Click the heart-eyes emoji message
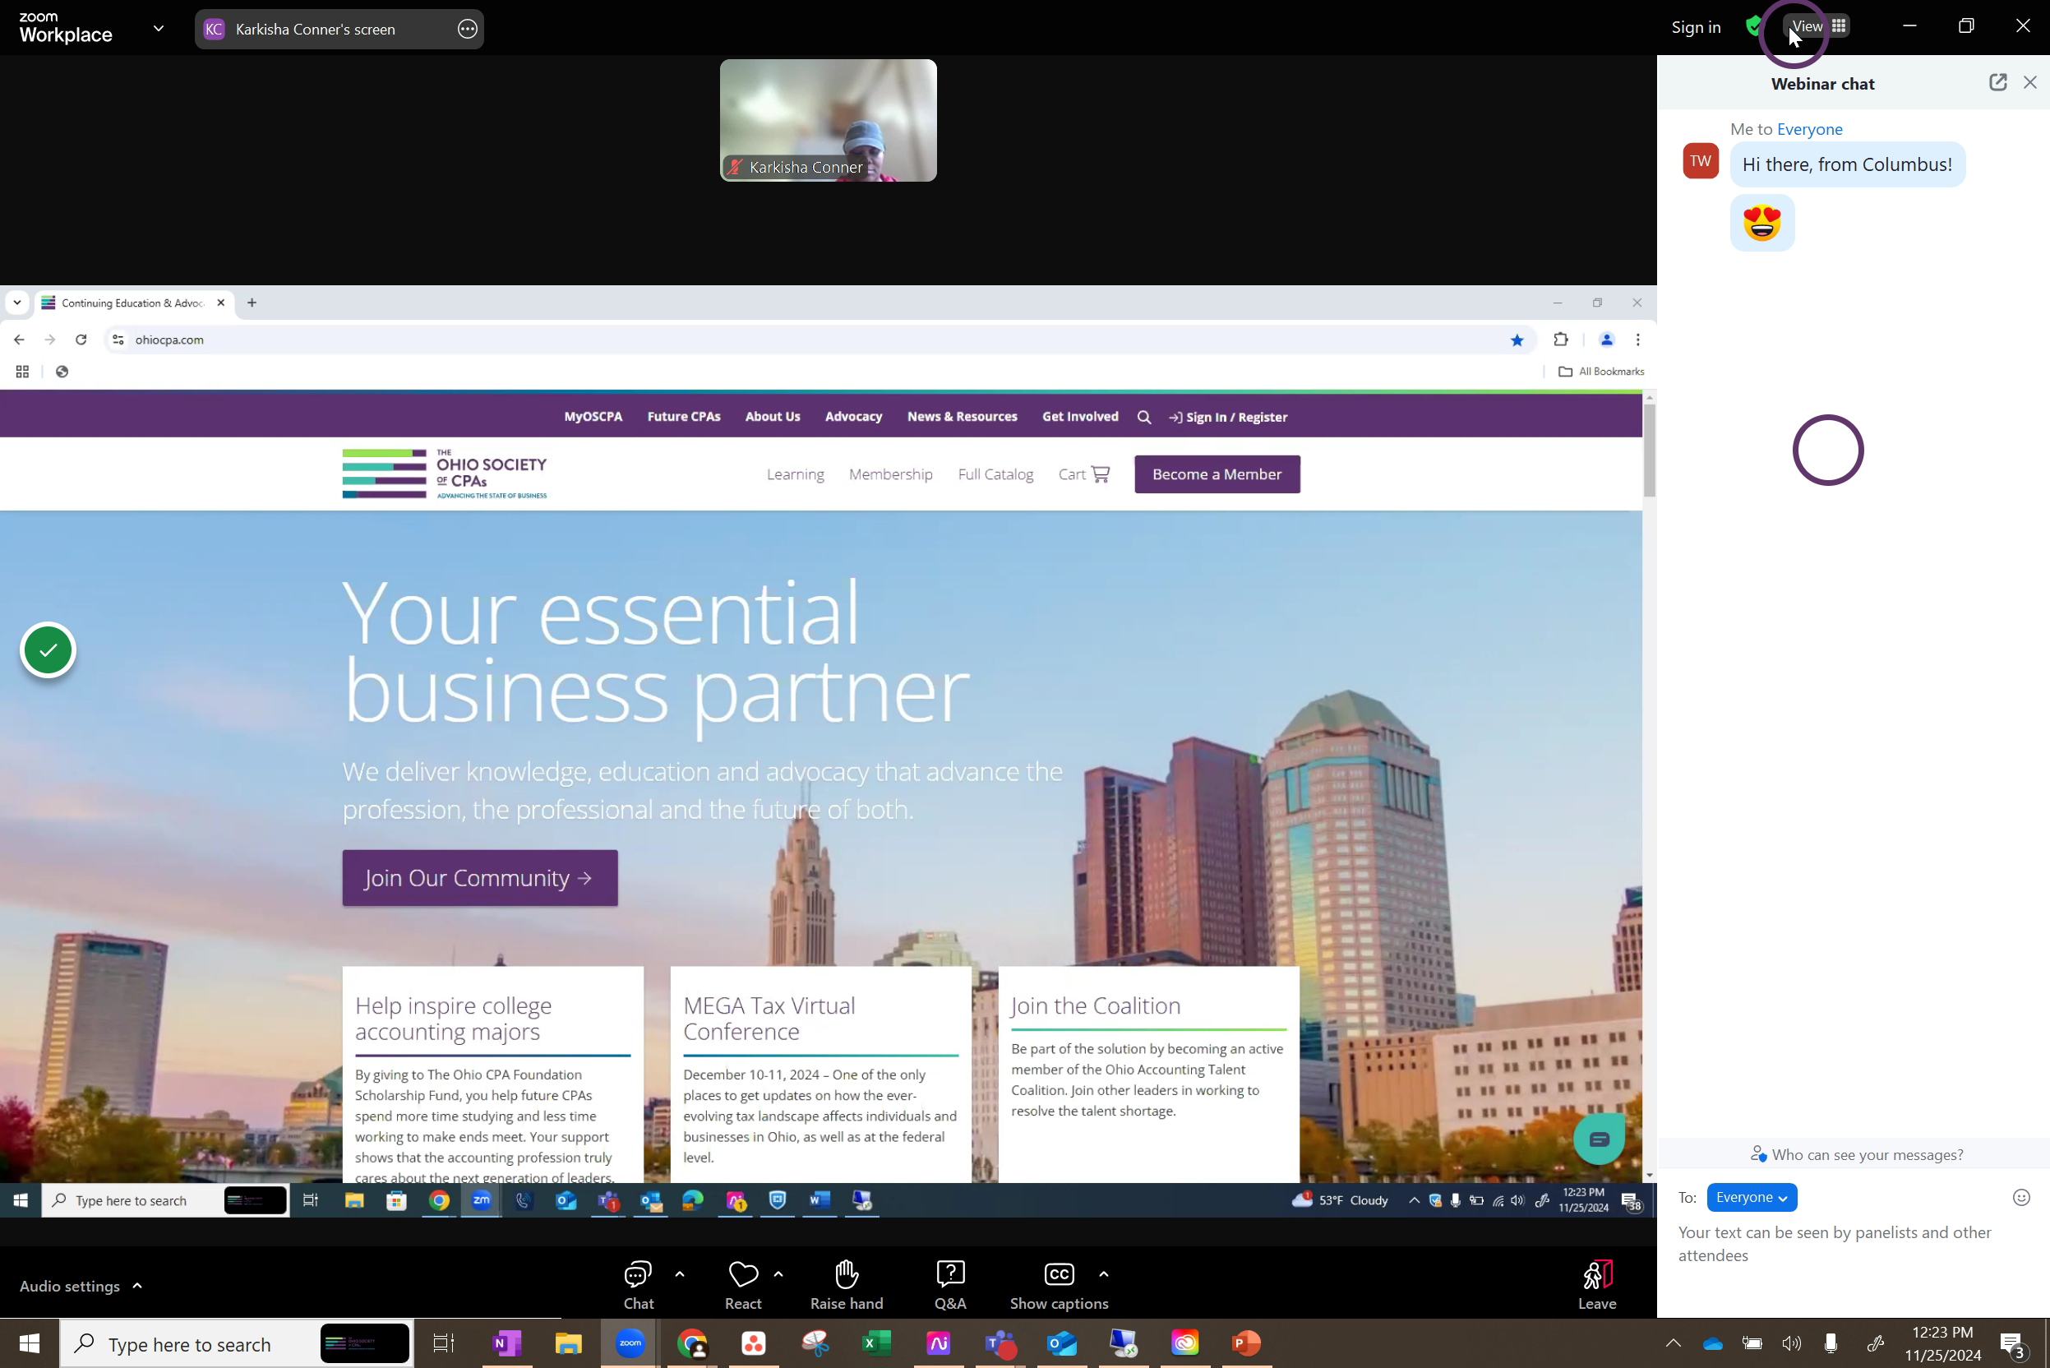2050x1368 pixels. (1761, 223)
